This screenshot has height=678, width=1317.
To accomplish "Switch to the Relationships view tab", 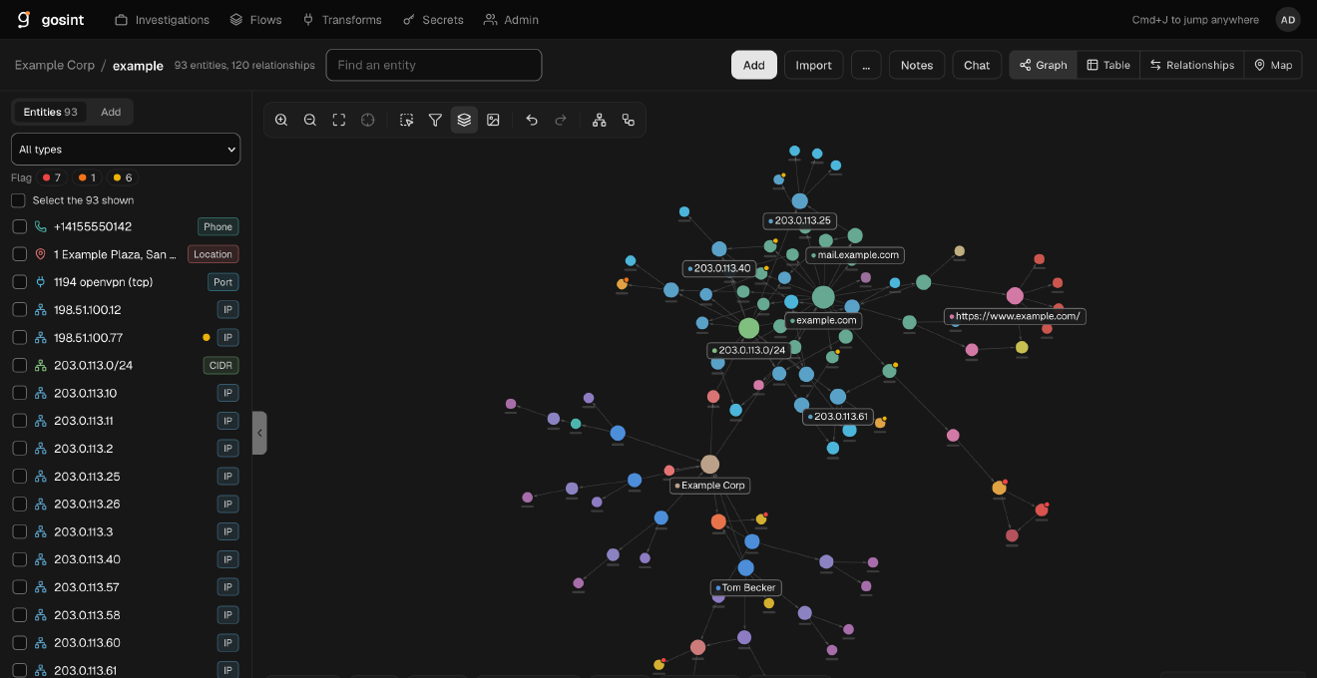I will [1191, 65].
